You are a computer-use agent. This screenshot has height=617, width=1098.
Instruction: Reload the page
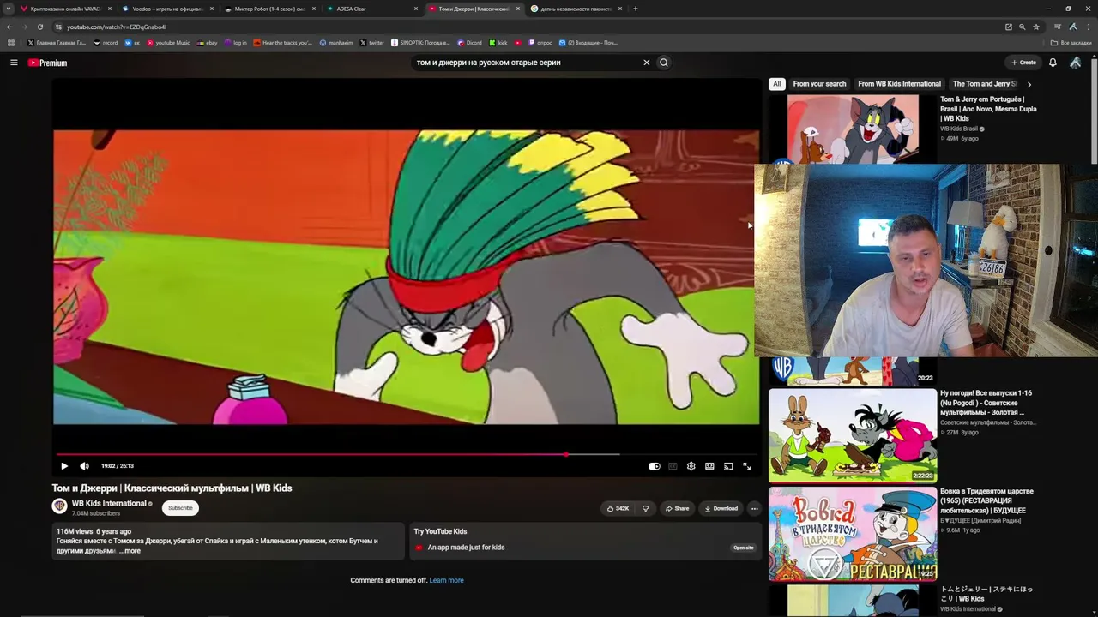pos(40,27)
